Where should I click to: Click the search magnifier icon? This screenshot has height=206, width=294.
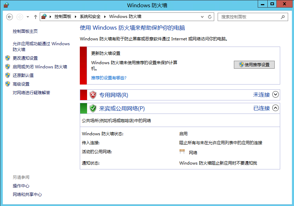pos(283,17)
